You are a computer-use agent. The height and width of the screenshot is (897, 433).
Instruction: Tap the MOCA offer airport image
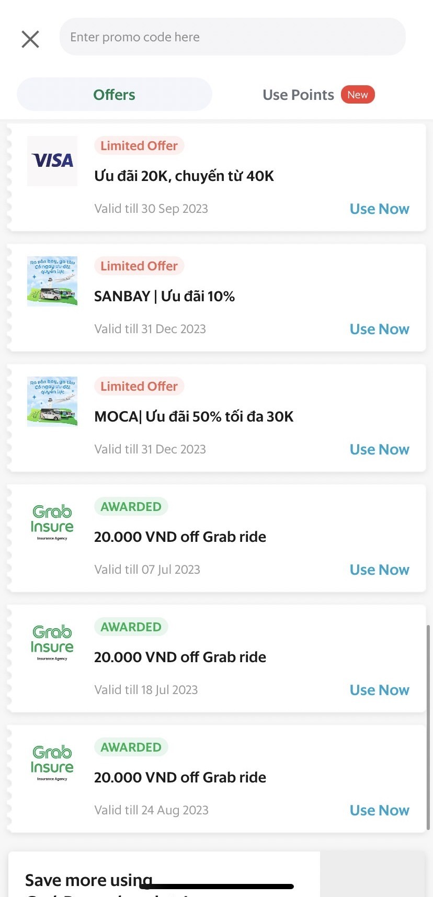(52, 402)
